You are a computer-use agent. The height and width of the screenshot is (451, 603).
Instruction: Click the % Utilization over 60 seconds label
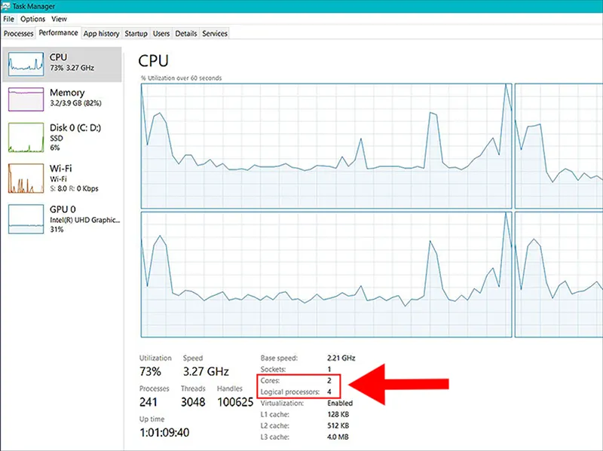[x=181, y=78]
